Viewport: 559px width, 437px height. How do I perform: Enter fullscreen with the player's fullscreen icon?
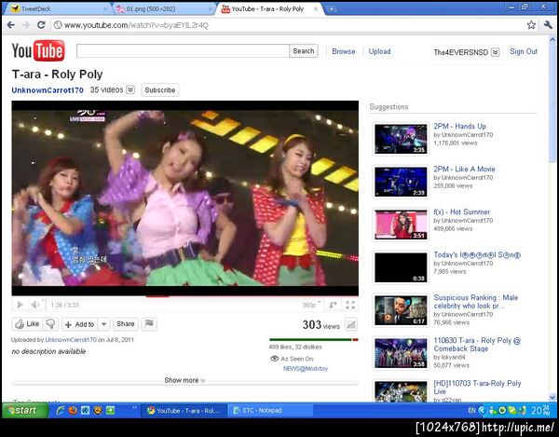(x=350, y=305)
